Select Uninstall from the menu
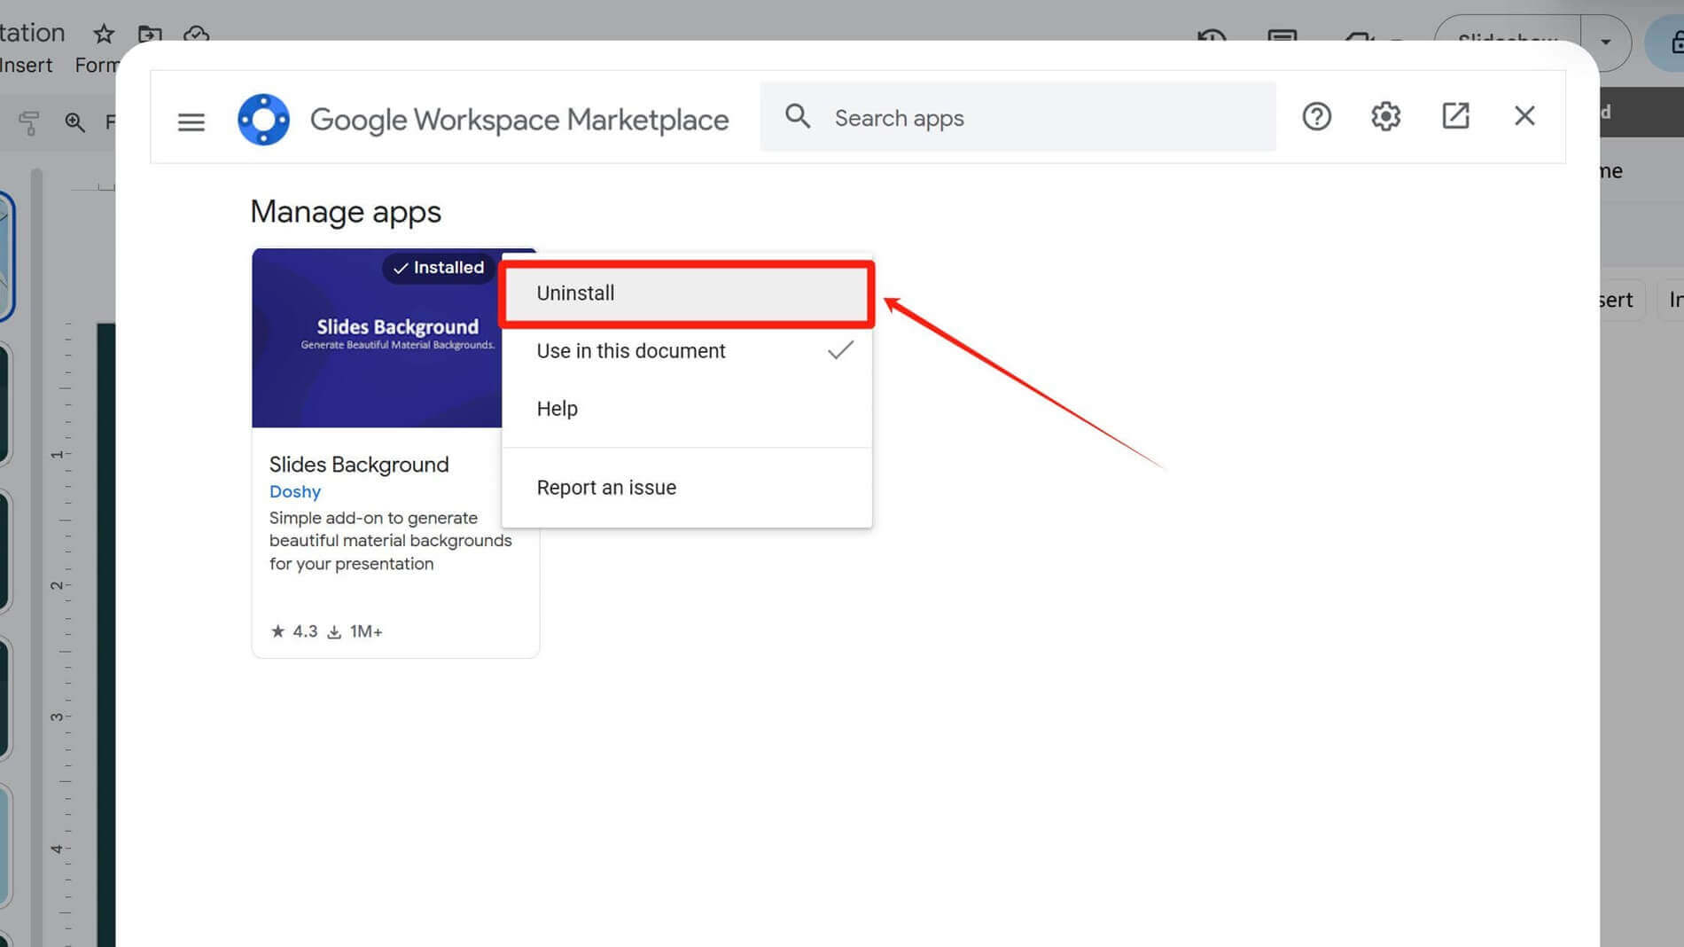Viewport: 1684px width, 947px height. [687, 293]
